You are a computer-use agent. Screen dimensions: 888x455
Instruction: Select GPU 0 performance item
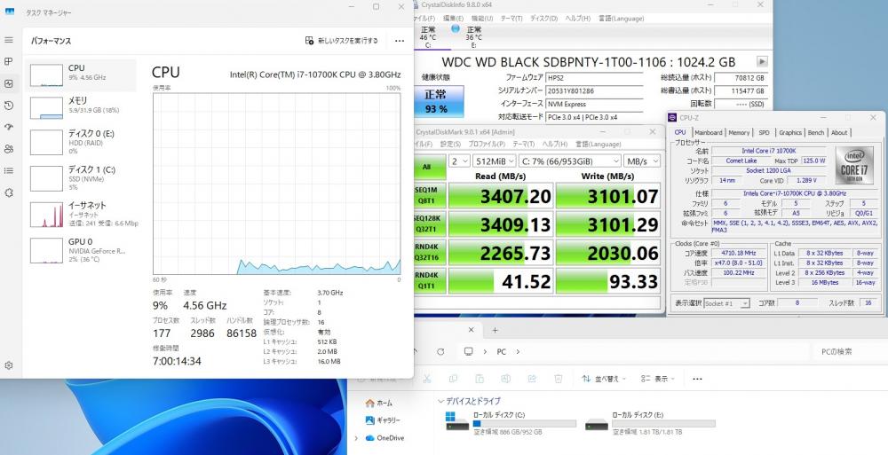[x=83, y=250]
